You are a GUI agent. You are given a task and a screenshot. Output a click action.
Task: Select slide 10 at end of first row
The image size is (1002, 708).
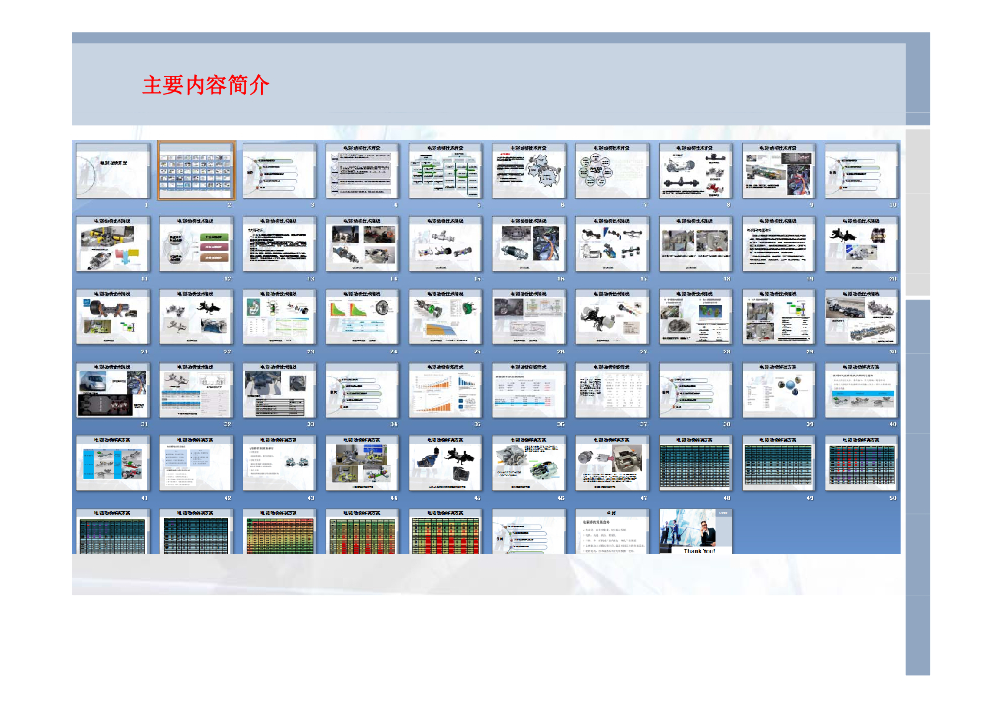(x=862, y=171)
